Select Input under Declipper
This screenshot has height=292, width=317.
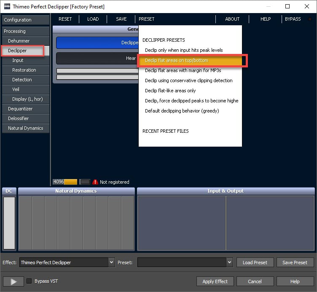(26, 60)
